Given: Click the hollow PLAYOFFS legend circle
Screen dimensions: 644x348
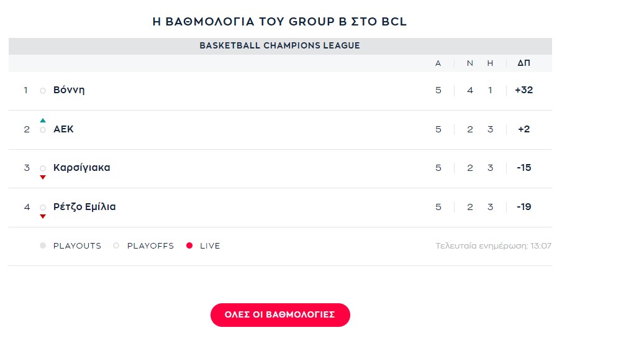Looking at the screenshot, I should pos(116,245).
